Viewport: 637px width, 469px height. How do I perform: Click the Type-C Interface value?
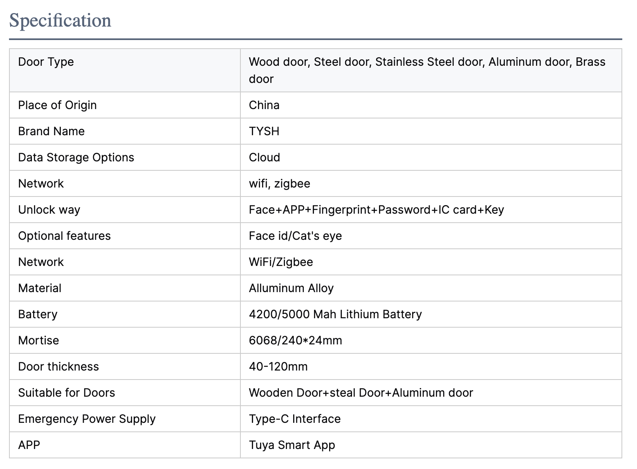295,419
